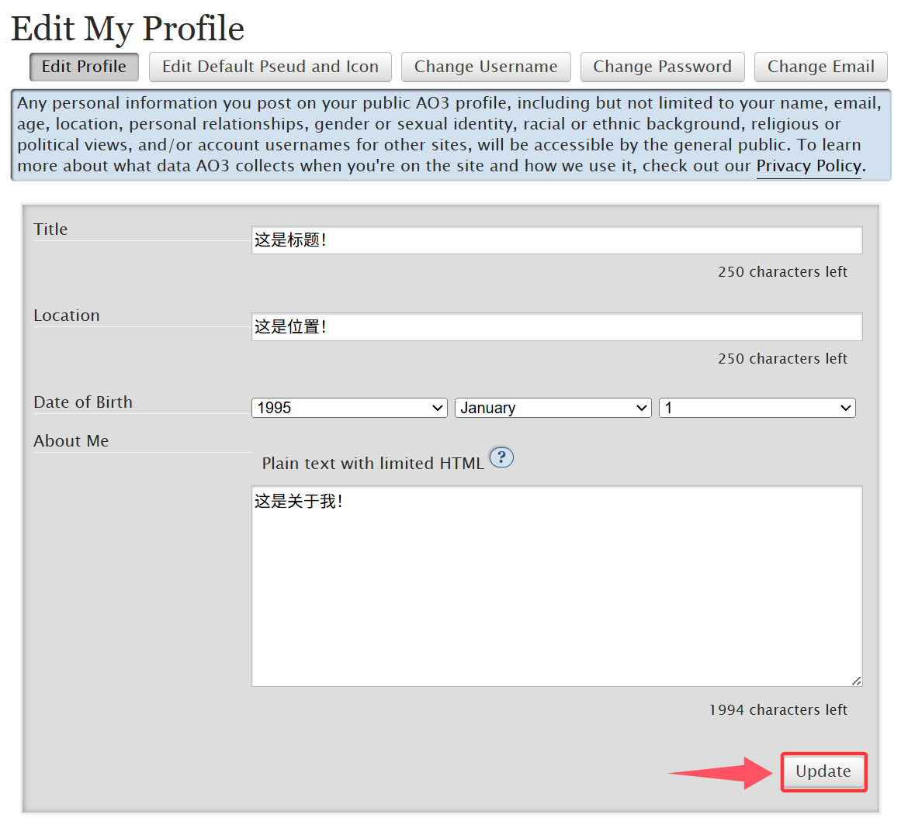Click the Update button
901x828 pixels.
pyautogui.click(x=823, y=771)
